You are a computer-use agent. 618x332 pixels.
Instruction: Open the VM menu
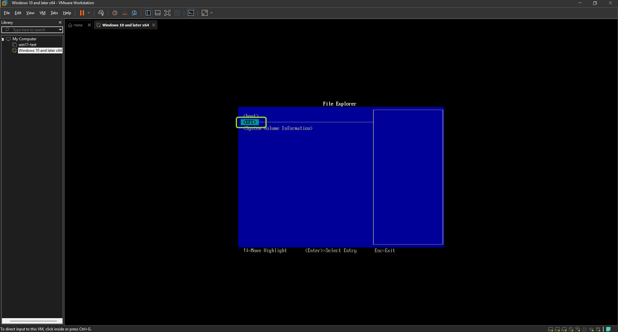pos(42,13)
